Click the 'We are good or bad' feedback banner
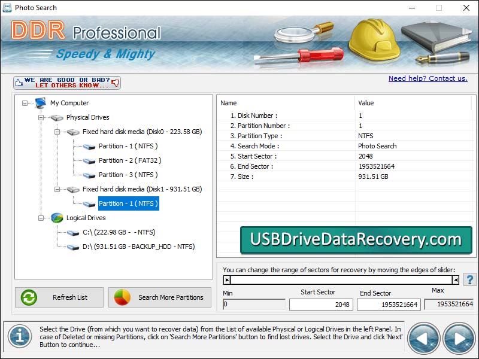The width and height of the screenshot is (479, 359). [x=67, y=83]
